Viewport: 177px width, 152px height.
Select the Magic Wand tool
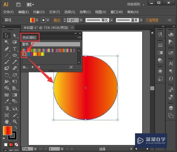pos(7,42)
